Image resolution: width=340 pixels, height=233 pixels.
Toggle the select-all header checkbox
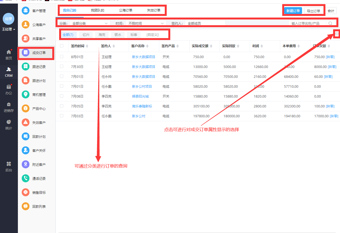62,46
